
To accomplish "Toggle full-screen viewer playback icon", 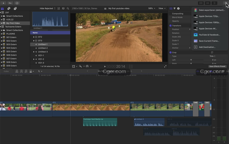I will point(165,66).
